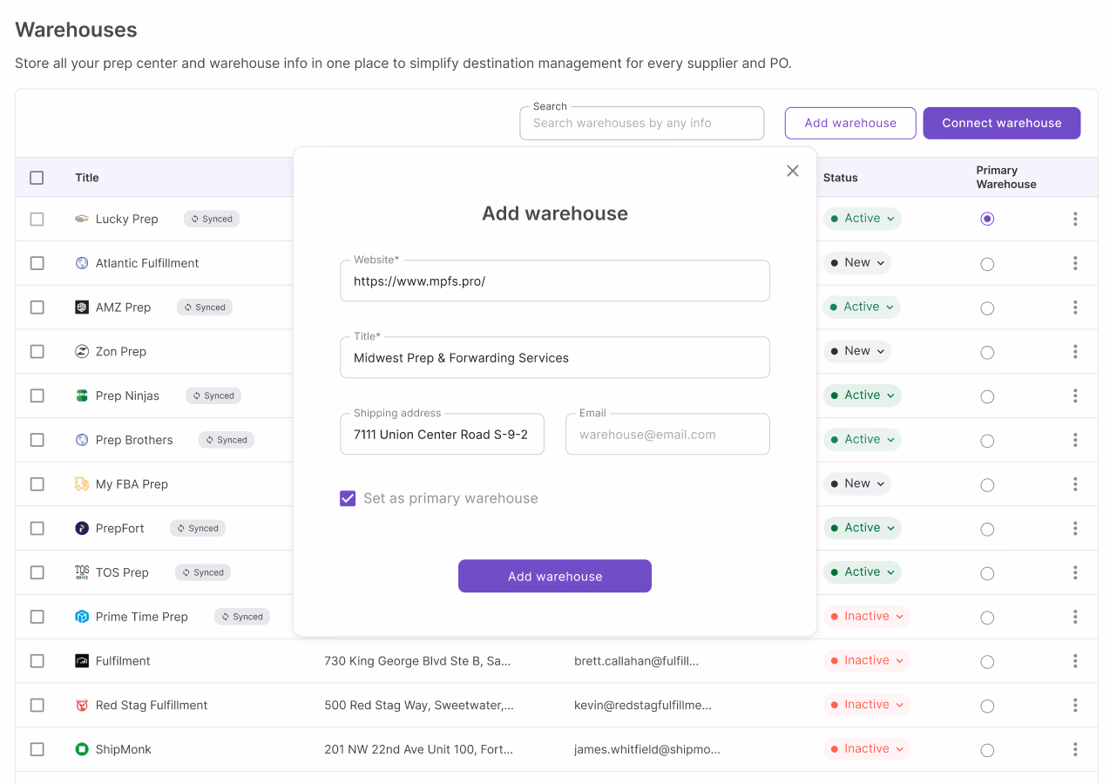Open the three-dot menu for ShipMonk

(x=1075, y=749)
